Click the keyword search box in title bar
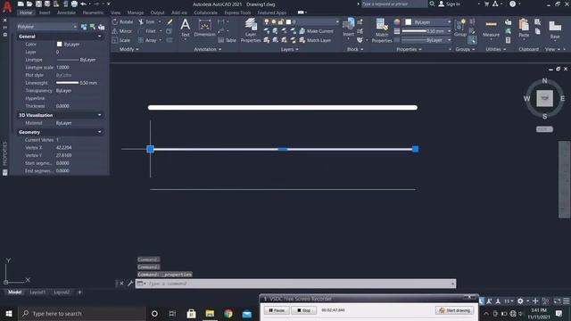The height and width of the screenshot is (321, 571). click(393, 4)
